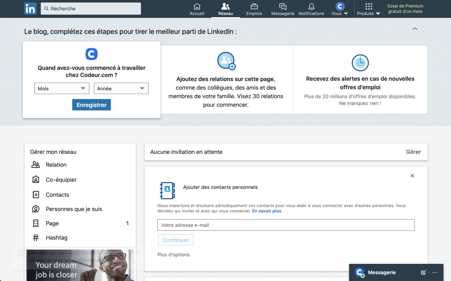451x281 pixels.
Task: Click the job alerts clock icon
Action: [x=360, y=62]
